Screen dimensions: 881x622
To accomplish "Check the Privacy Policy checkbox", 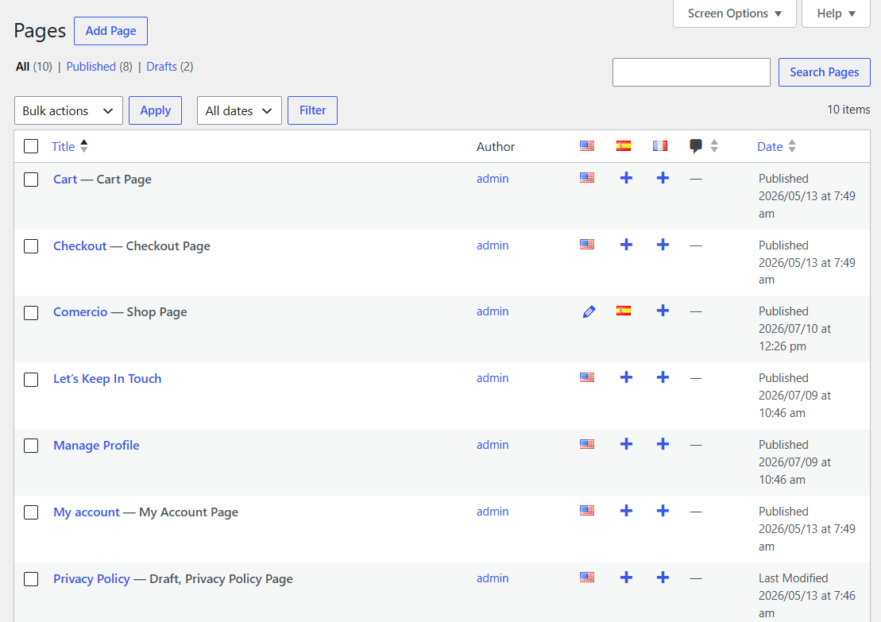I will (x=31, y=579).
